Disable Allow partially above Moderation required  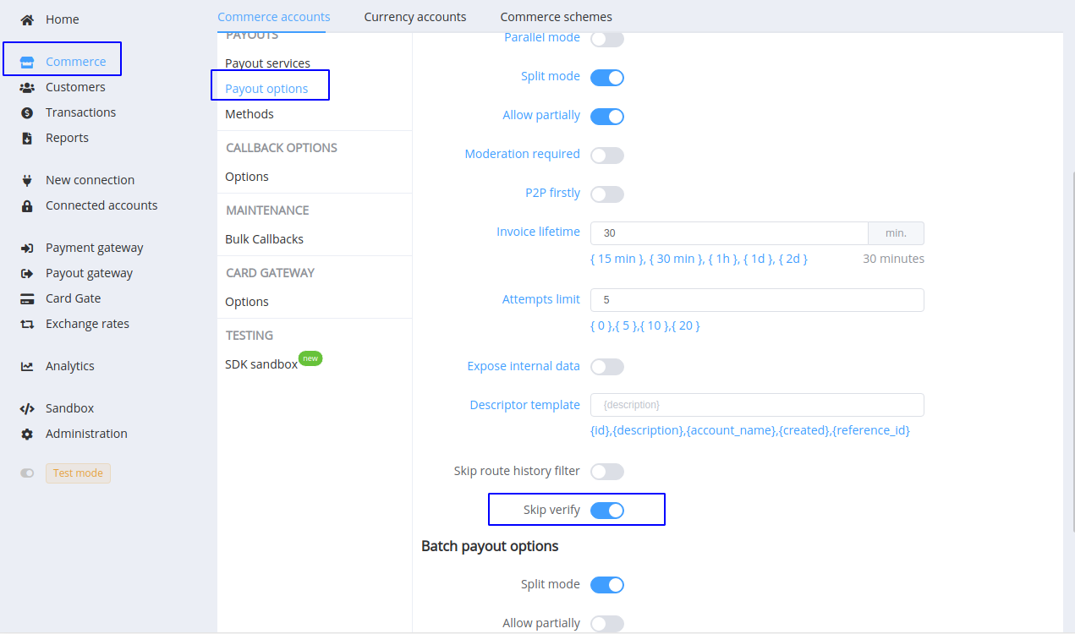[607, 117]
